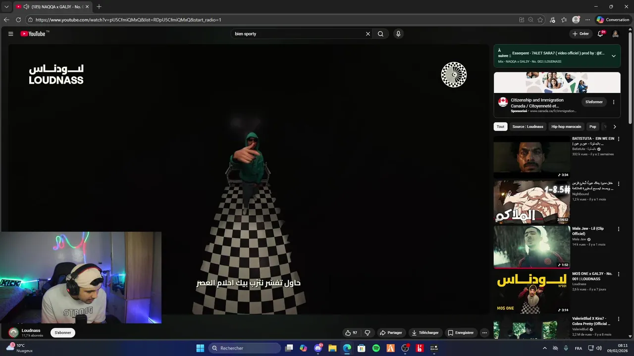Select the Pop filter chip
Screen dimensions: 634x356
coord(593,127)
